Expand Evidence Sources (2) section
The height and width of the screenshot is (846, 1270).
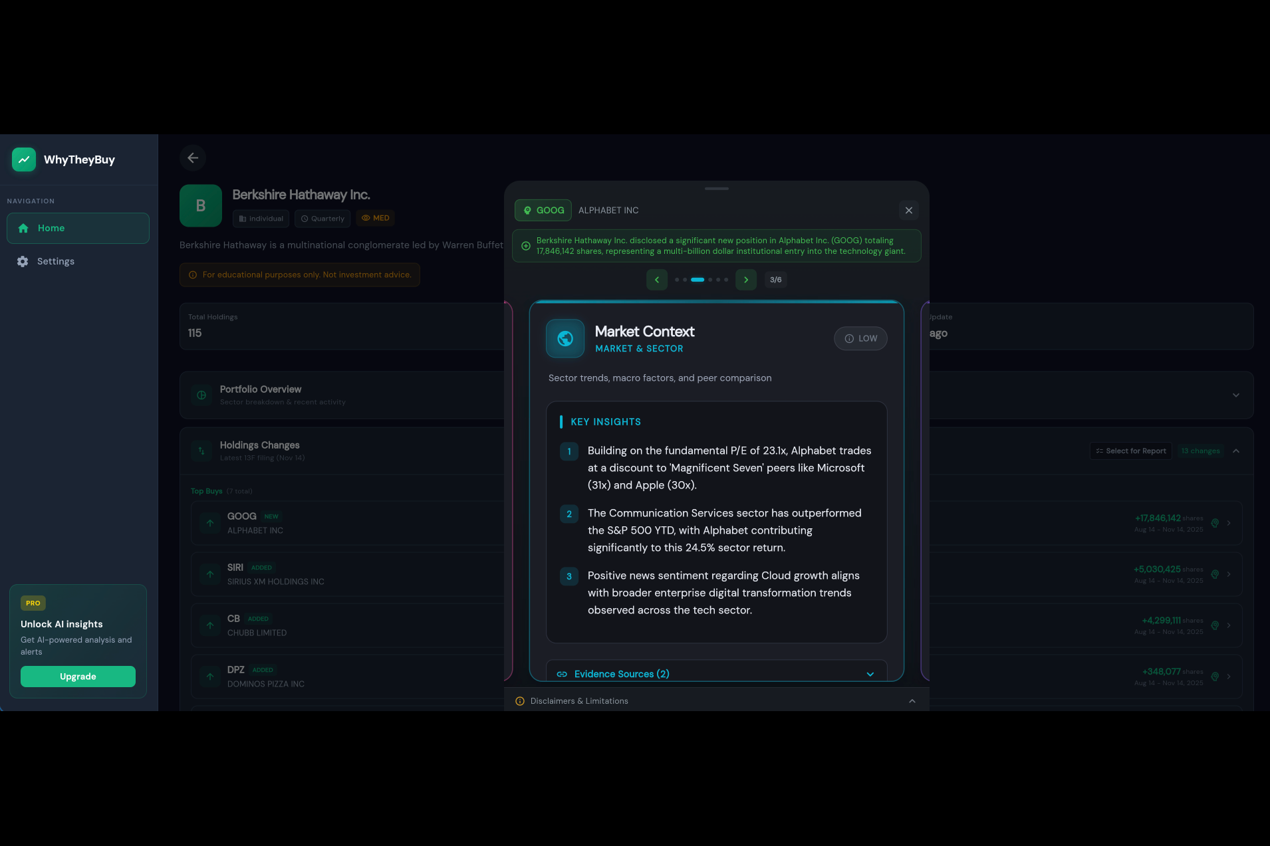pyautogui.click(x=717, y=673)
